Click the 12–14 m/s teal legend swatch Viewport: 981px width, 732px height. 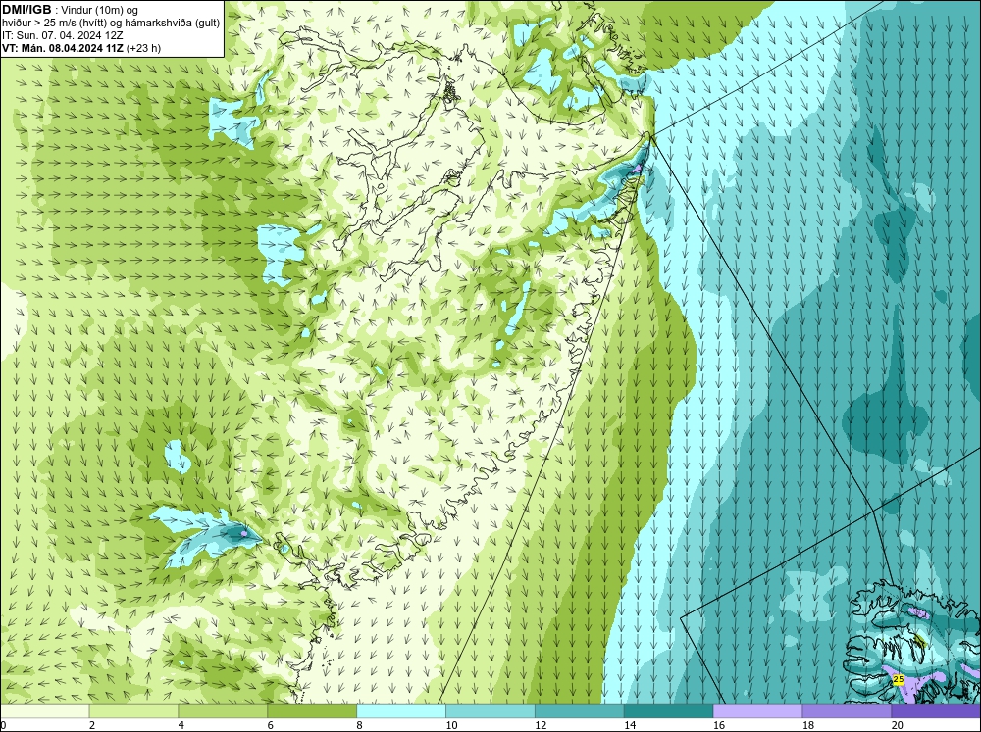(x=580, y=711)
